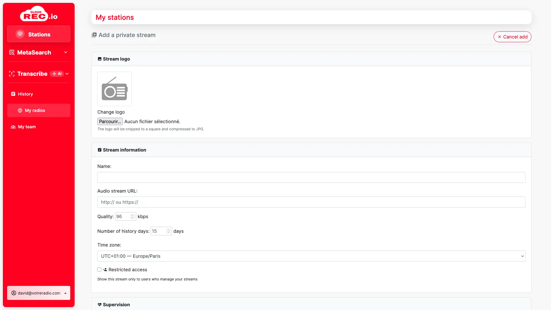Click the MetaSearch magnifier icon
The height and width of the screenshot is (310, 551).
12,53
